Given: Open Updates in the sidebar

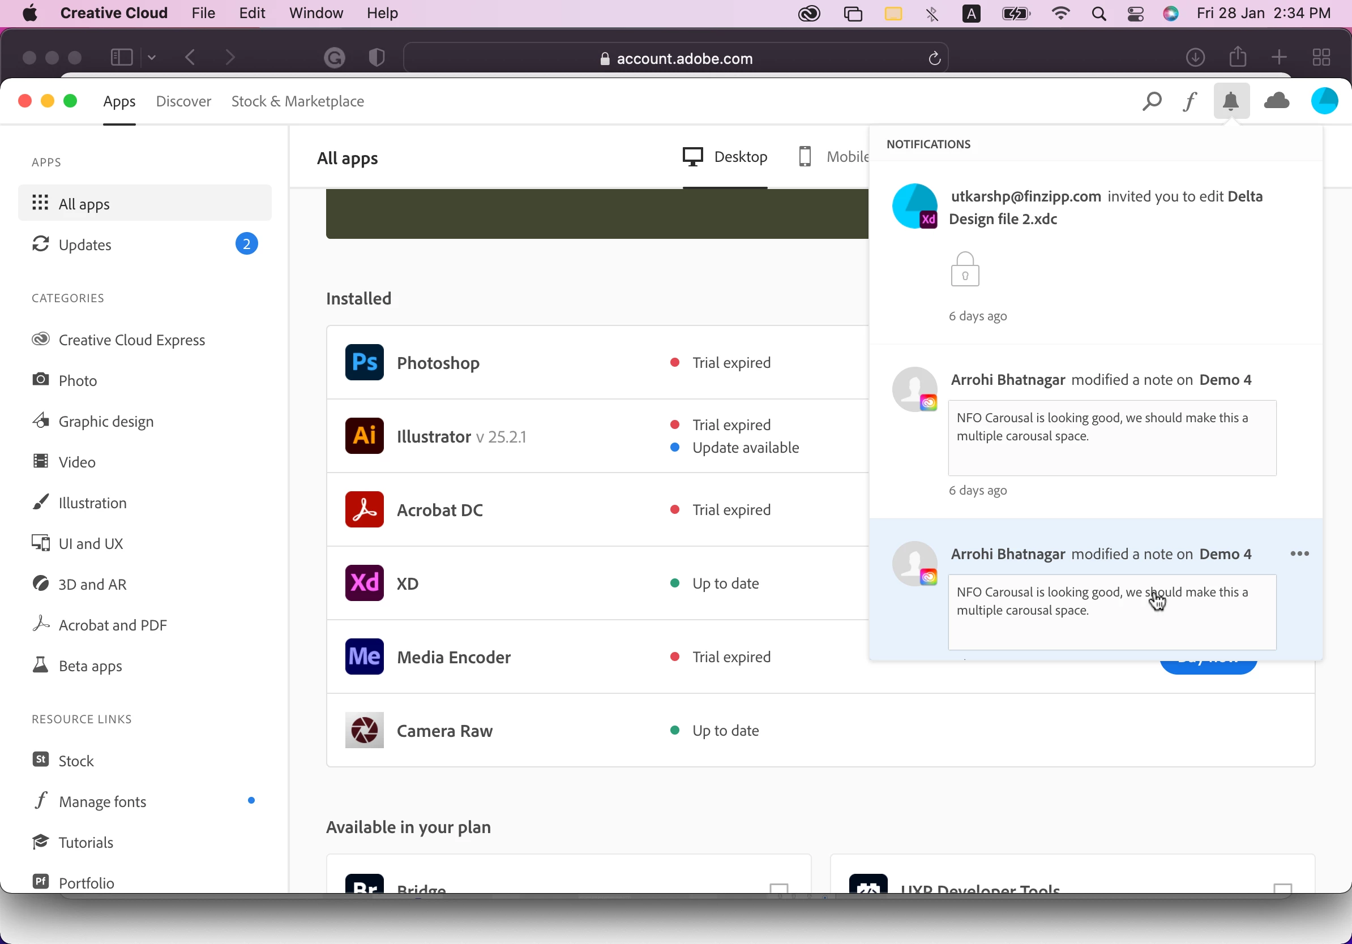Looking at the screenshot, I should 85,245.
